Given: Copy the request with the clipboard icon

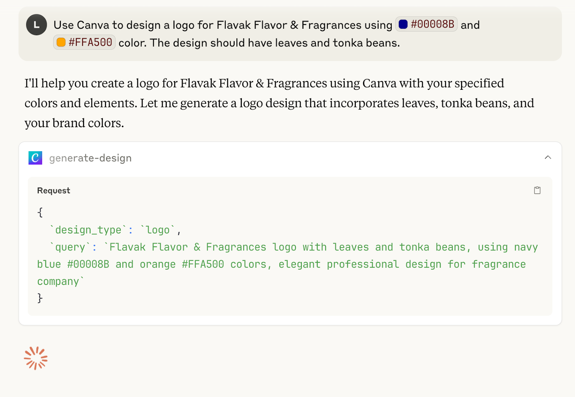Looking at the screenshot, I should point(537,190).
